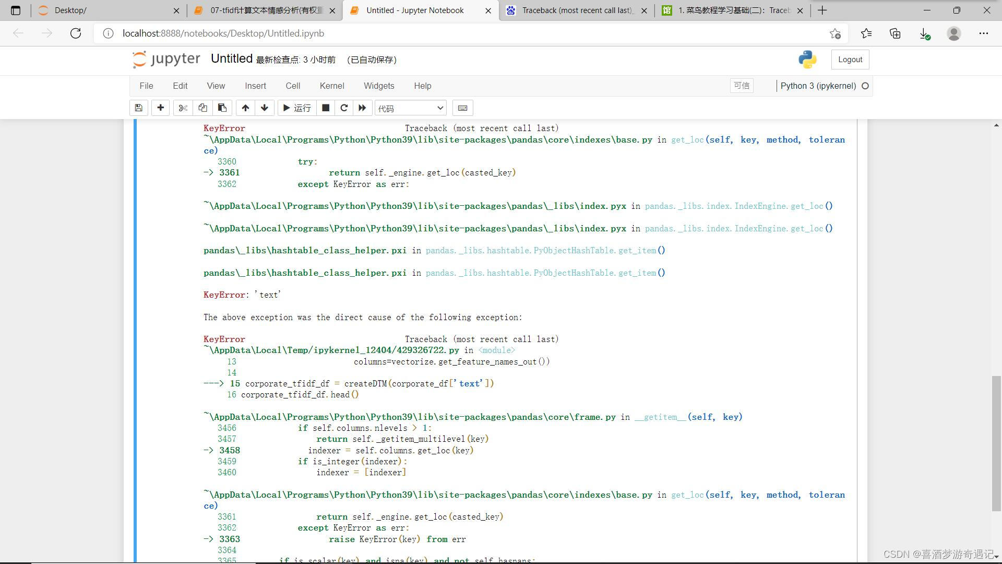Image resolution: width=1002 pixels, height=564 pixels.
Task: Copy selected cells icon
Action: [202, 108]
